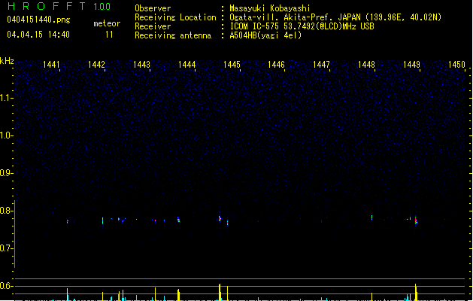The width and height of the screenshot is (473, 301).
Task: Click the Observer name Masayuki Kobayashi
Action: tap(270, 8)
